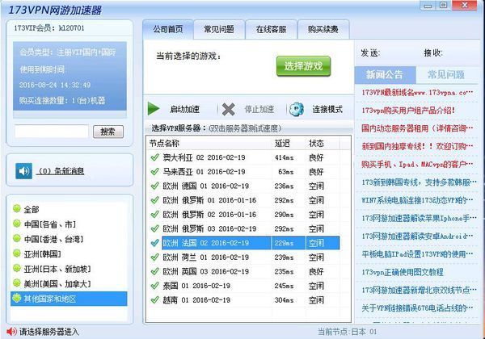The height and width of the screenshot is (339, 485).
Task: Click green icon beside 美洲[美国、加拿大]
Action: (17, 283)
